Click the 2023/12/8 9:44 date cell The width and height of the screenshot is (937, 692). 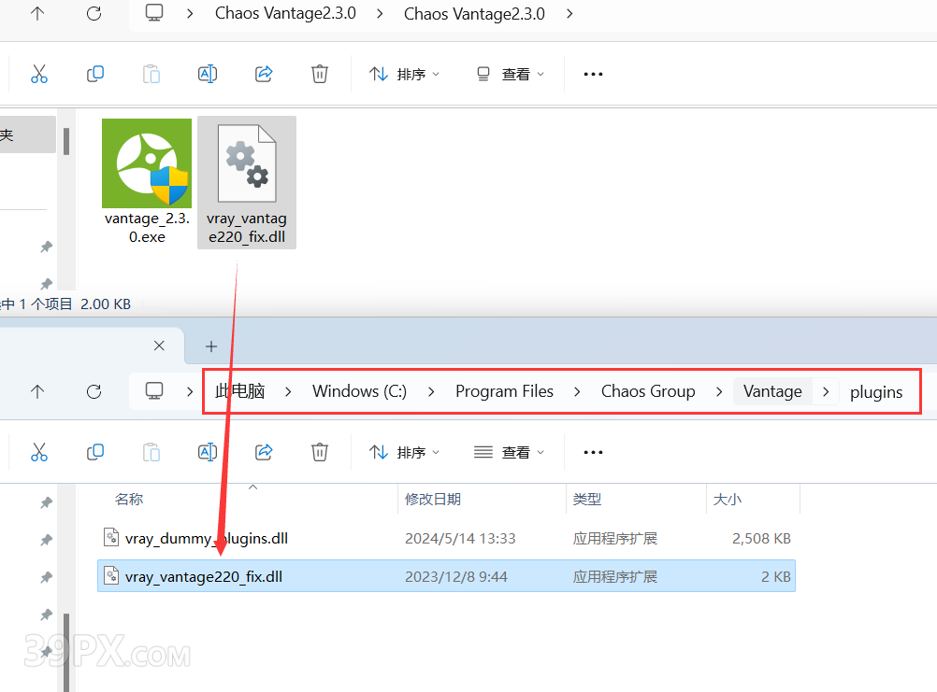coord(456,577)
